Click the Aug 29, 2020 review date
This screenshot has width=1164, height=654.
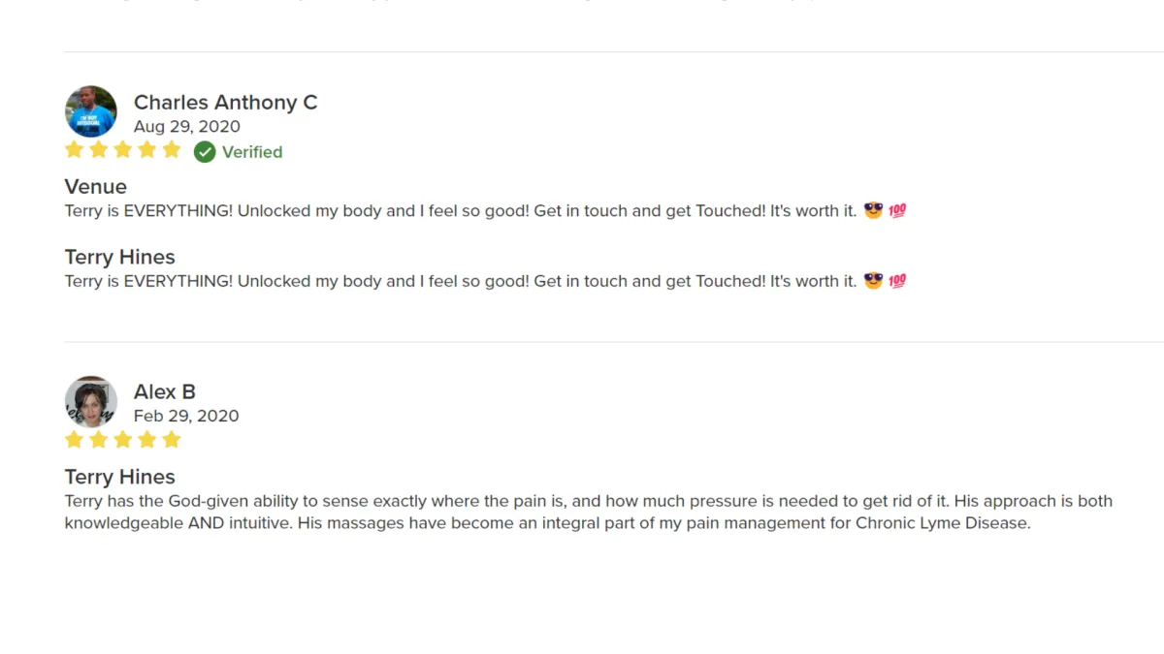[187, 126]
